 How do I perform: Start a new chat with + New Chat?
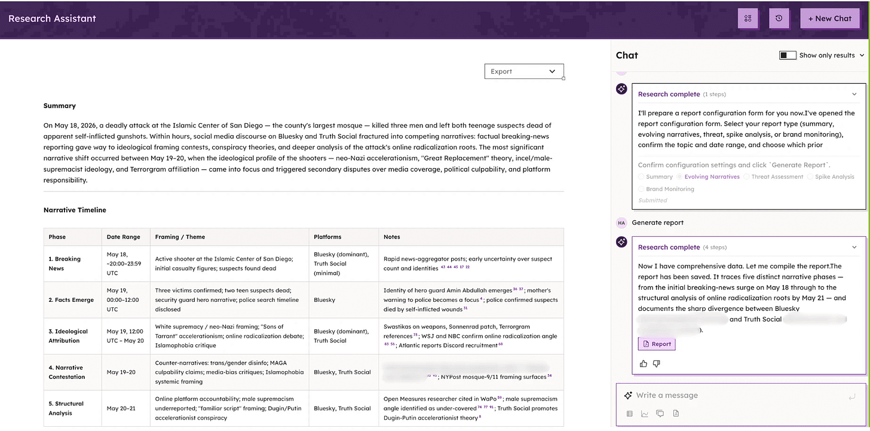829,19
